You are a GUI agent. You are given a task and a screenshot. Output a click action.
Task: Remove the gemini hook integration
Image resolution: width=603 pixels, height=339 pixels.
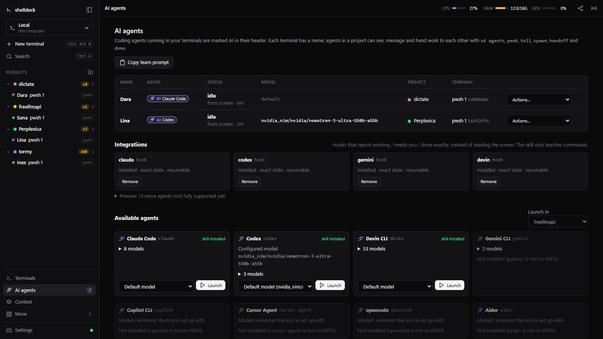[369, 182]
